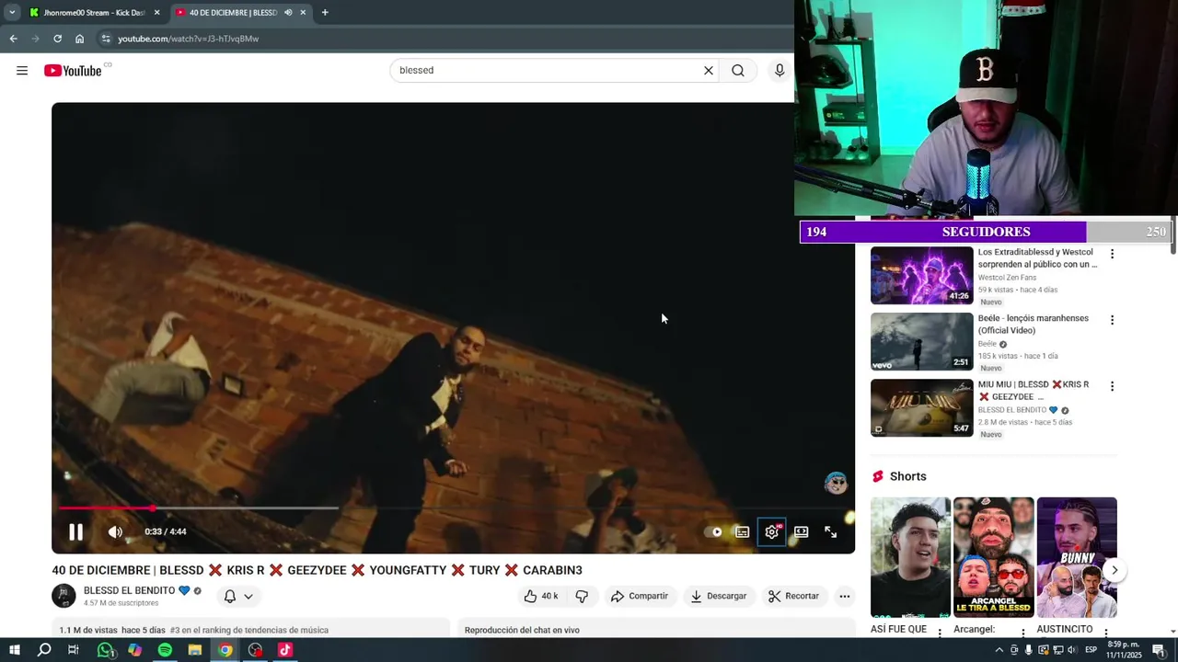This screenshot has width=1178, height=662.
Task: Go back in the browser
Action: [13, 39]
